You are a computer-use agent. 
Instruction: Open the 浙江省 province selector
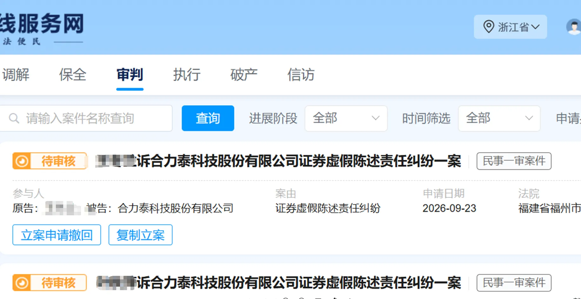pyautogui.click(x=510, y=27)
